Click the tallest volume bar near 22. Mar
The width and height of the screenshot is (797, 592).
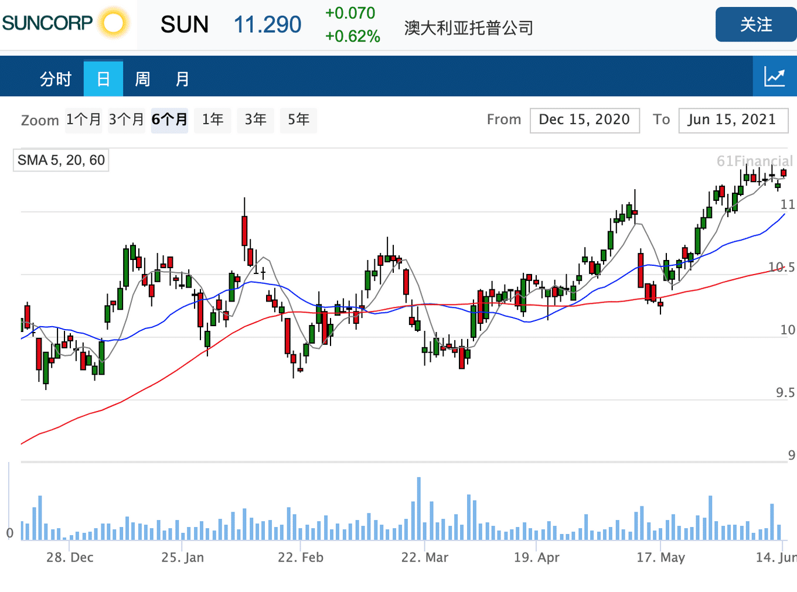[x=419, y=508]
